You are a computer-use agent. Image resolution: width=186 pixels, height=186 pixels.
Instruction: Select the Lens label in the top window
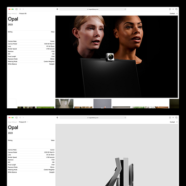(9, 46)
